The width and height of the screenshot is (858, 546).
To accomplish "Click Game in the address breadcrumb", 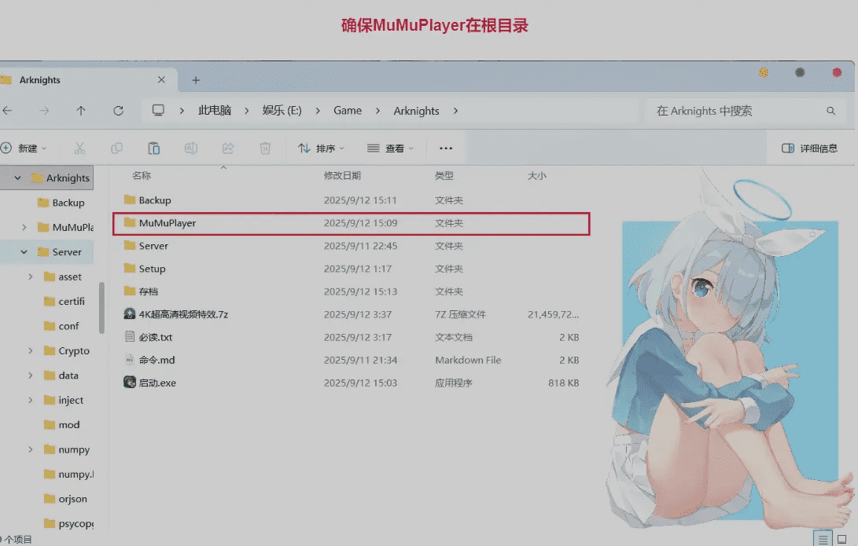I will (x=347, y=111).
